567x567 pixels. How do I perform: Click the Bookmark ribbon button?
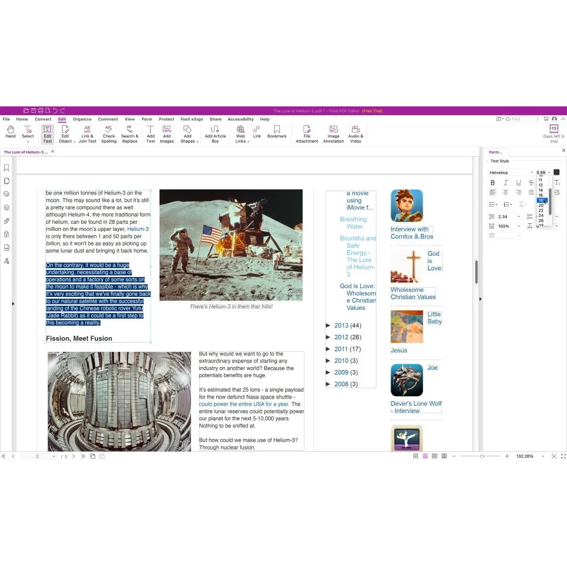276,132
